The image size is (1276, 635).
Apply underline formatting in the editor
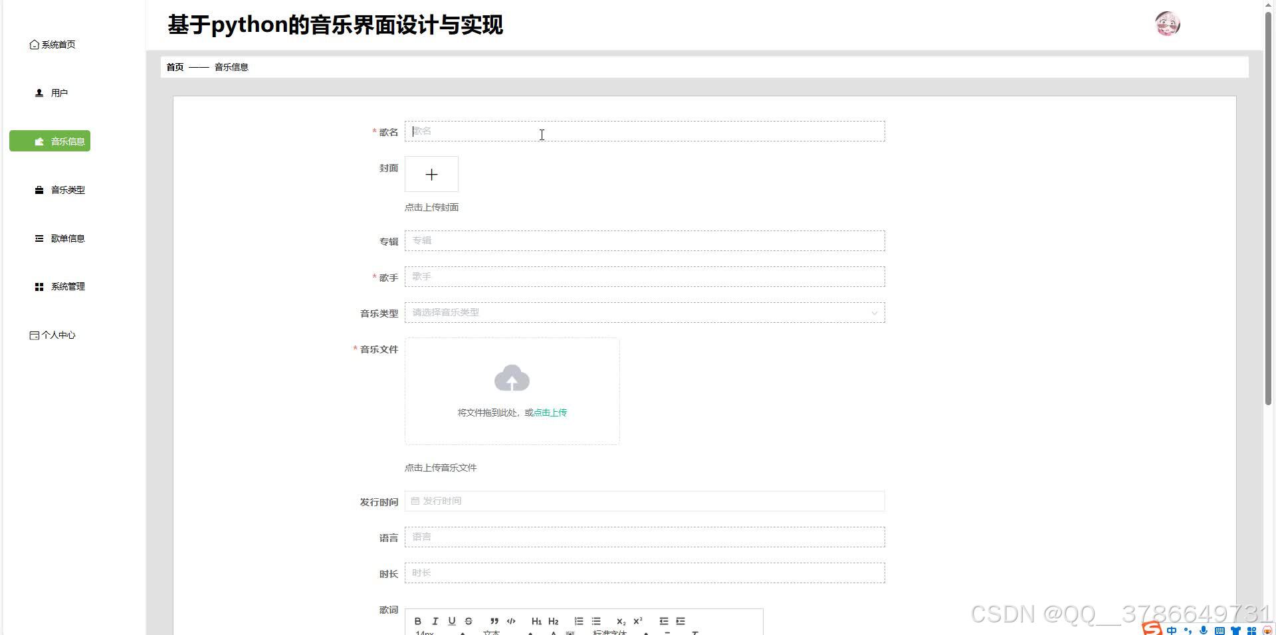452,621
